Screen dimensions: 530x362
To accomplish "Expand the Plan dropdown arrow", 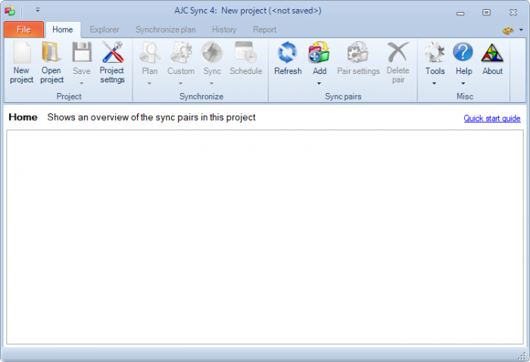I will [149, 83].
